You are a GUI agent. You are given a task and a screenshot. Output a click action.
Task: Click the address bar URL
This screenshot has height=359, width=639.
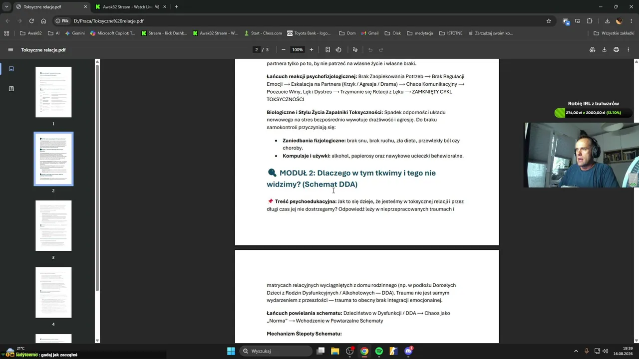point(109,21)
